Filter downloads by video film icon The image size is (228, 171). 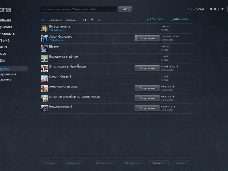coord(84,20)
